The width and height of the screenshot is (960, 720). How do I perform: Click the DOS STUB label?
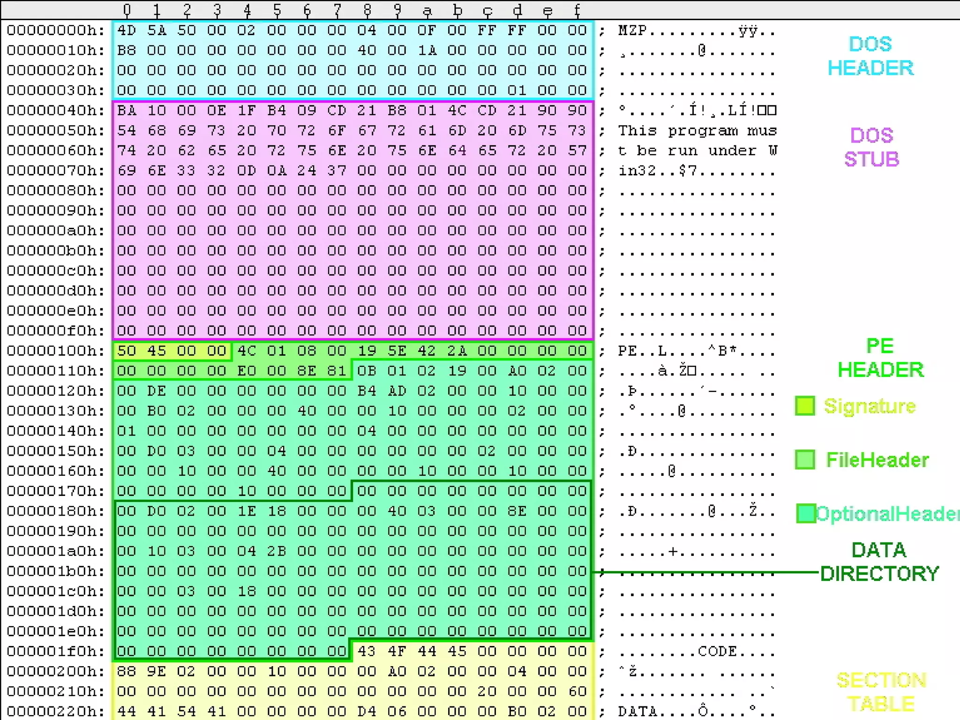click(871, 147)
